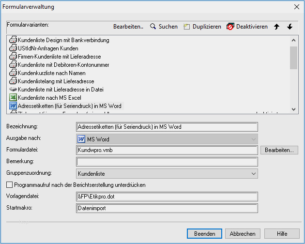
Task: Click Bearbeiten.. in the list toolbar
Action: click(x=128, y=27)
